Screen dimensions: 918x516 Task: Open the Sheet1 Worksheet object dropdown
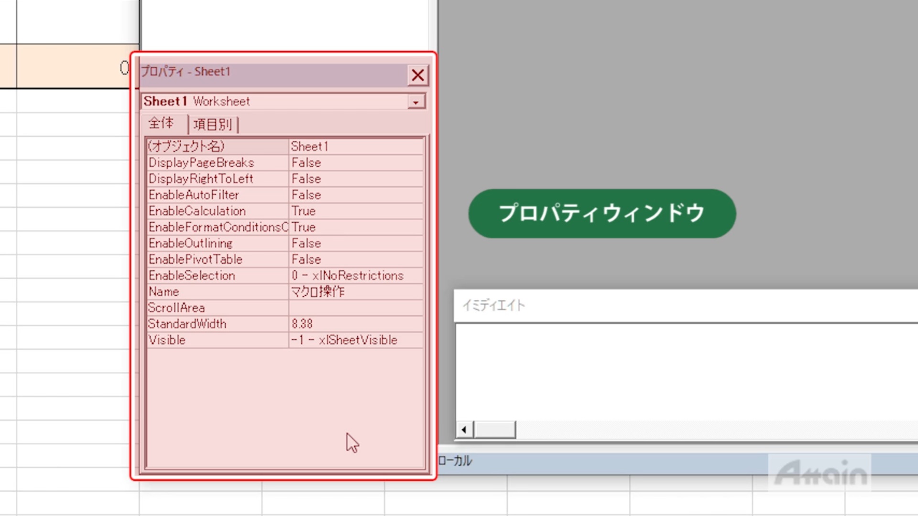pyautogui.click(x=415, y=102)
